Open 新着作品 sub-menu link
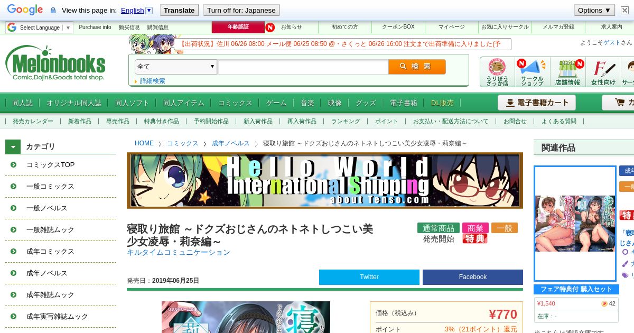The image size is (634, 333). (x=80, y=121)
